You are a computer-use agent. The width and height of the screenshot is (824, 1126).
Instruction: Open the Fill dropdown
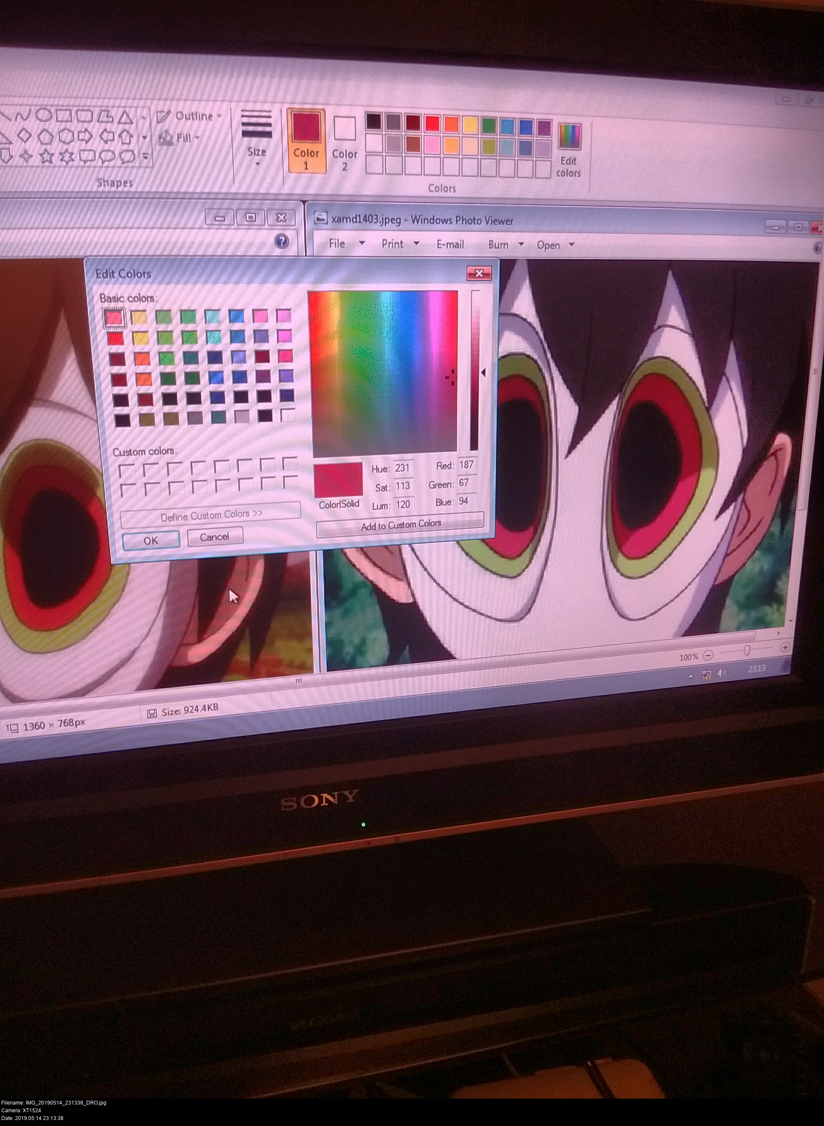(179, 138)
